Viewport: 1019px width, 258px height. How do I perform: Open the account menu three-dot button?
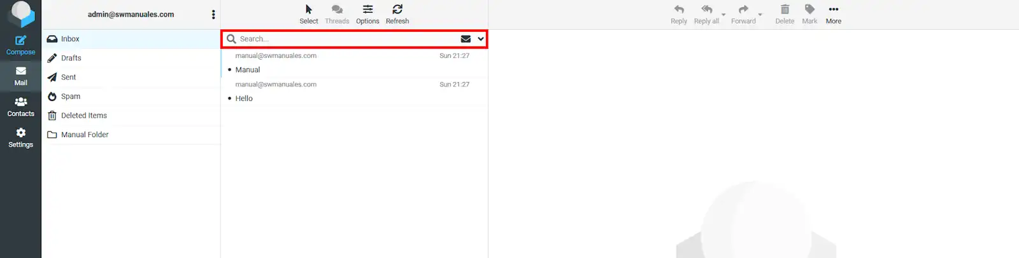click(x=213, y=15)
